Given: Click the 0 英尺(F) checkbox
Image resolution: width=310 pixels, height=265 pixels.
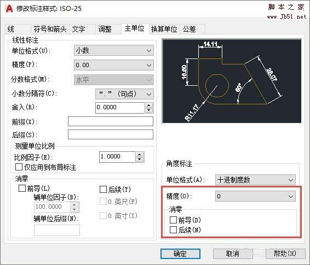Looking at the screenshot, I should pos(103,202).
